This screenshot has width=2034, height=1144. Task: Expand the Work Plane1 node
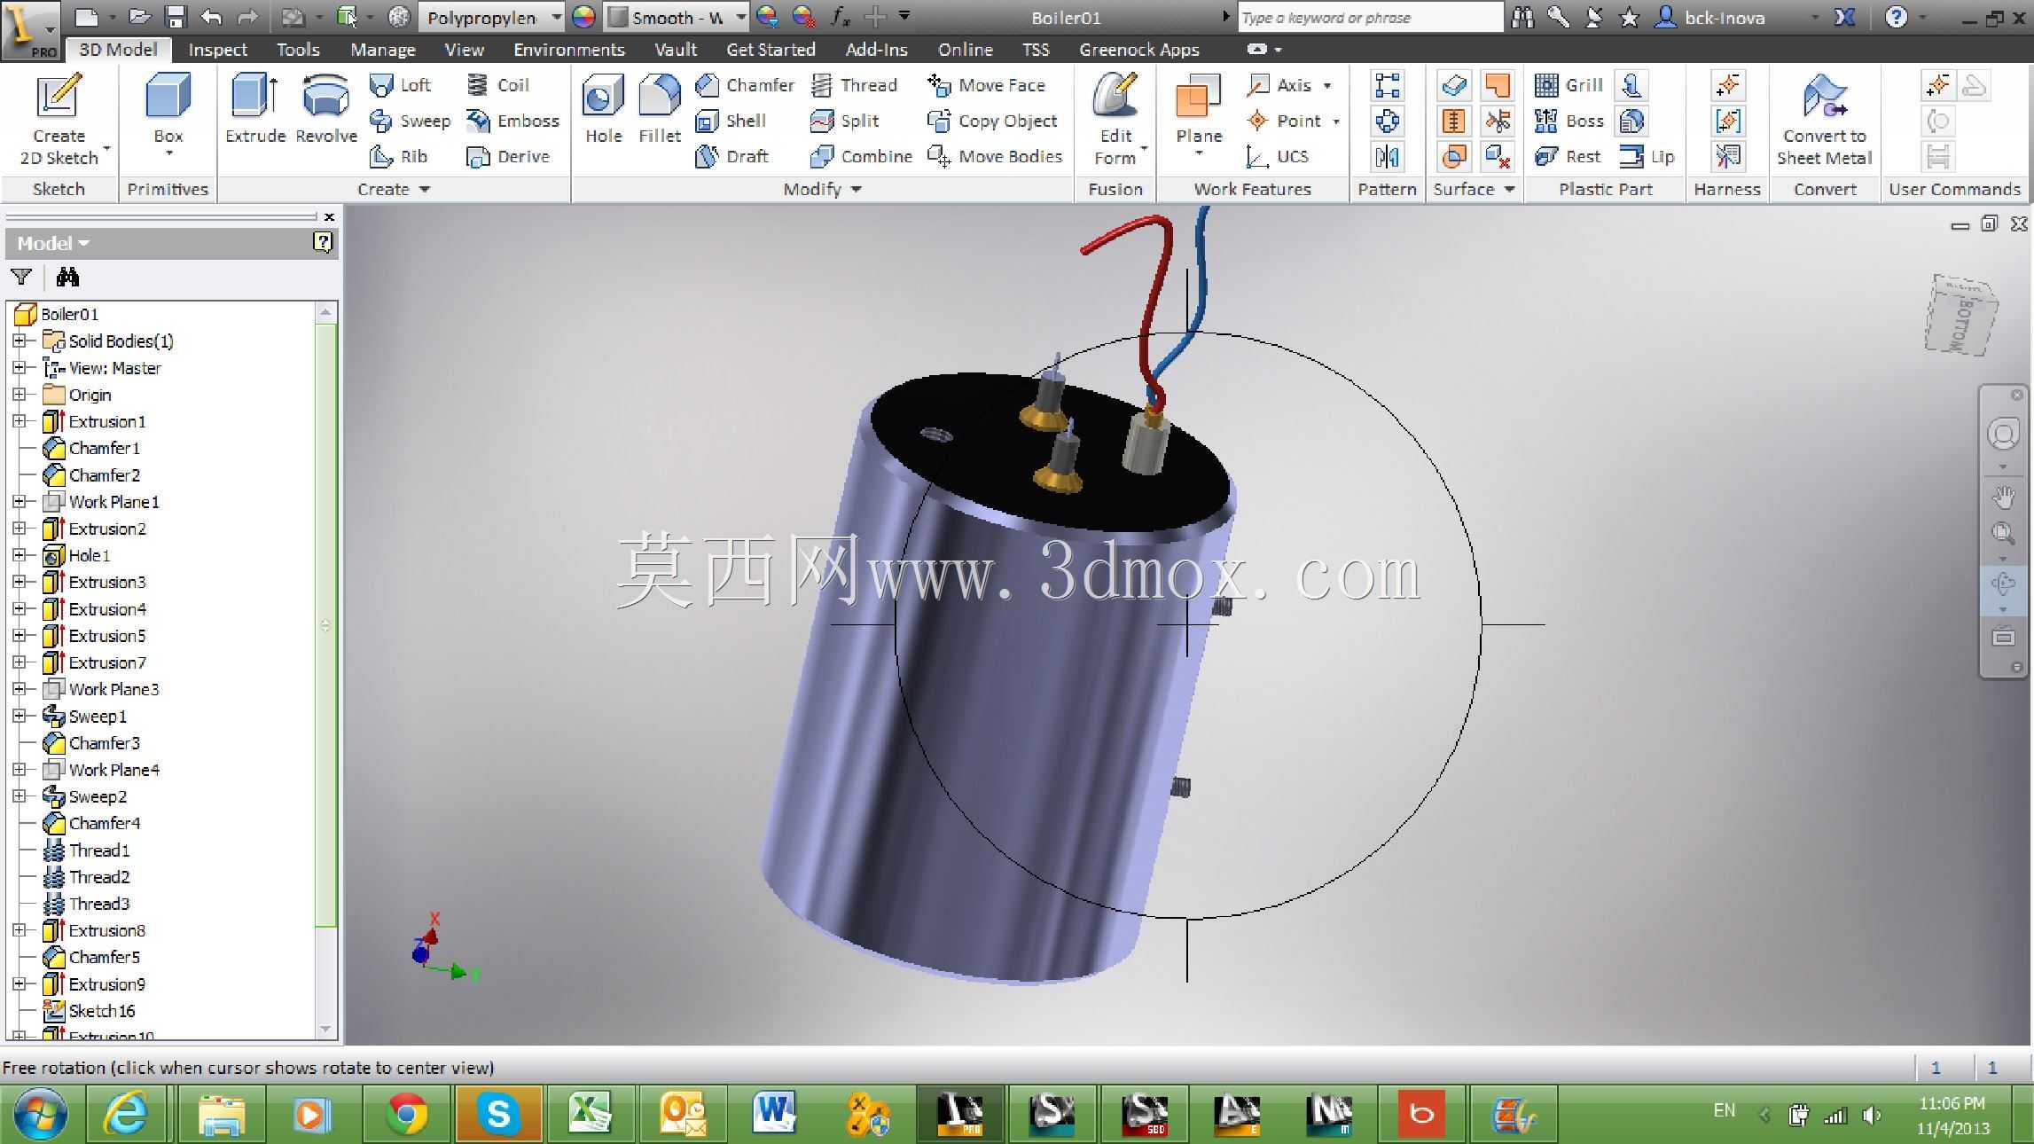(20, 502)
